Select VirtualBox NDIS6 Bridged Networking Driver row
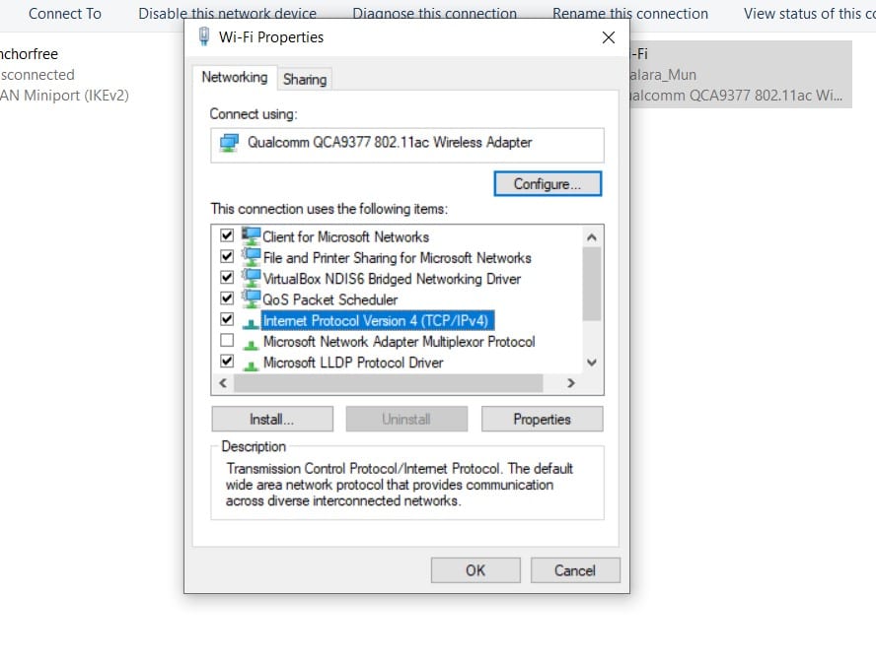This screenshot has height=663, width=876. (x=392, y=279)
